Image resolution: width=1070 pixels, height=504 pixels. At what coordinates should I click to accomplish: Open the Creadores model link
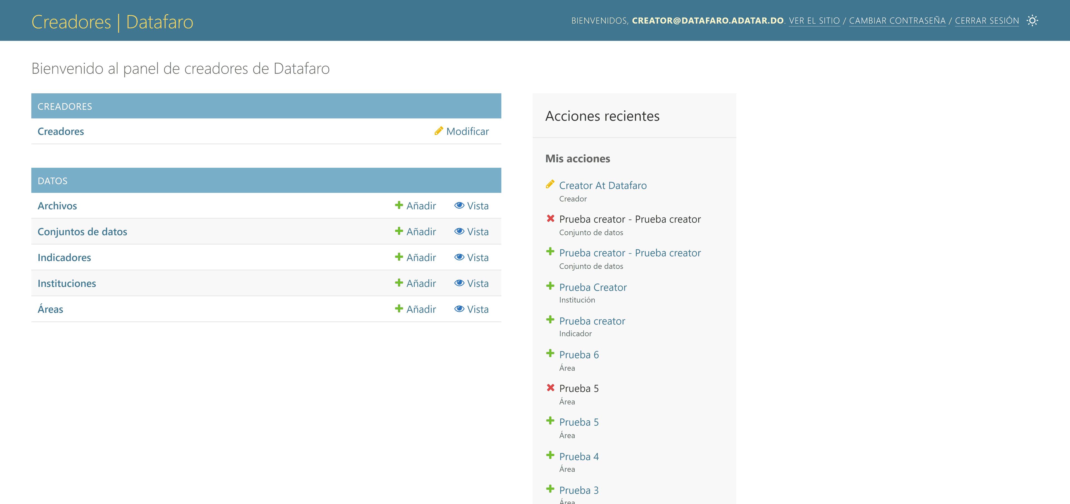[61, 131]
